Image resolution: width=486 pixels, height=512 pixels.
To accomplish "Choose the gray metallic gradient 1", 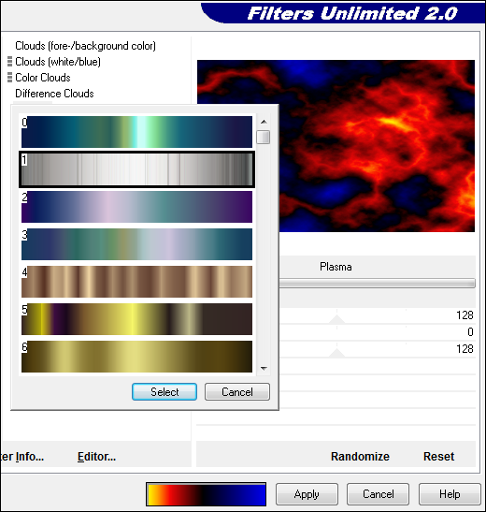I will [136, 169].
